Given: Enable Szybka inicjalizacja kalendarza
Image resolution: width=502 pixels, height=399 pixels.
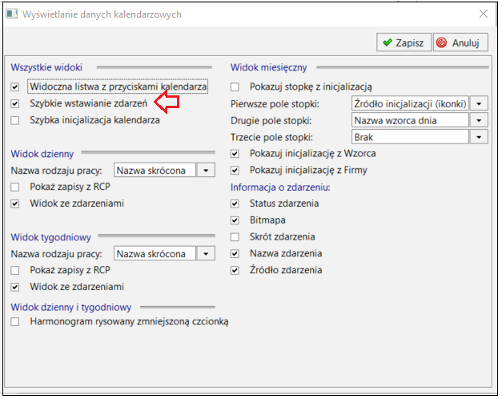Looking at the screenshot, I should tap(14, 120).
